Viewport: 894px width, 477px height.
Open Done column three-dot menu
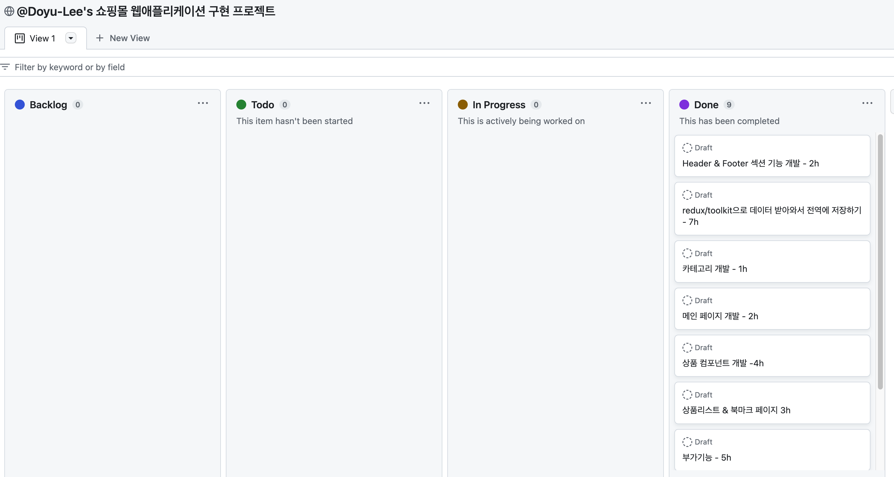point(867,103)
